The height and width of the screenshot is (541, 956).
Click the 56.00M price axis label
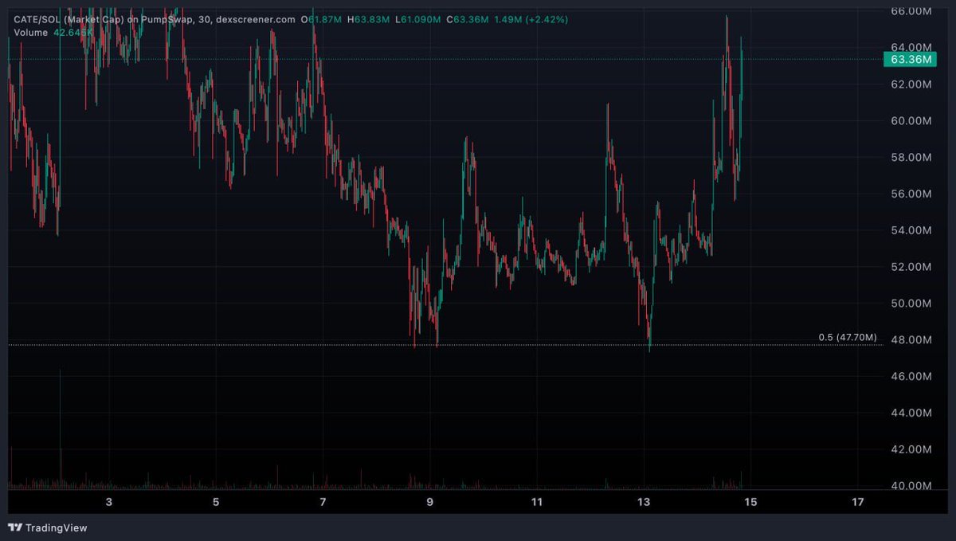pyautogui.click(x=911, y=194)
